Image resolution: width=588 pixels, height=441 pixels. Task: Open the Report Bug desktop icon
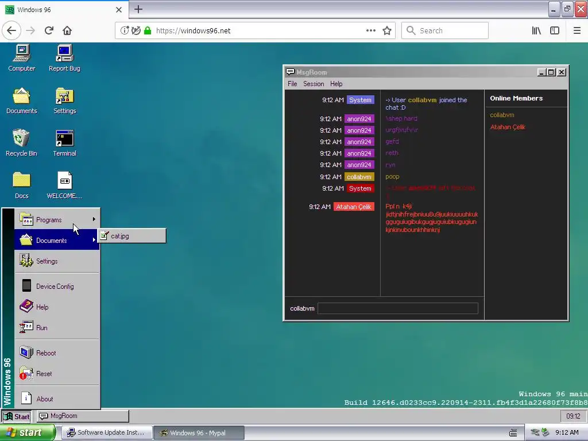pyautogui.click(x=64, y=57)
